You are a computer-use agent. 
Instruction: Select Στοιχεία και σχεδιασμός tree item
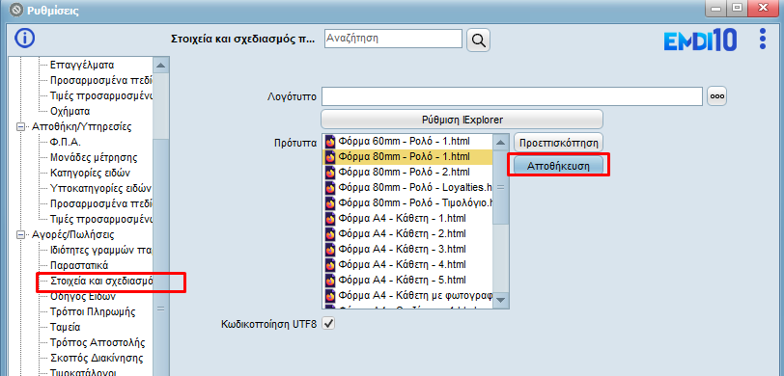coord(101,282)
